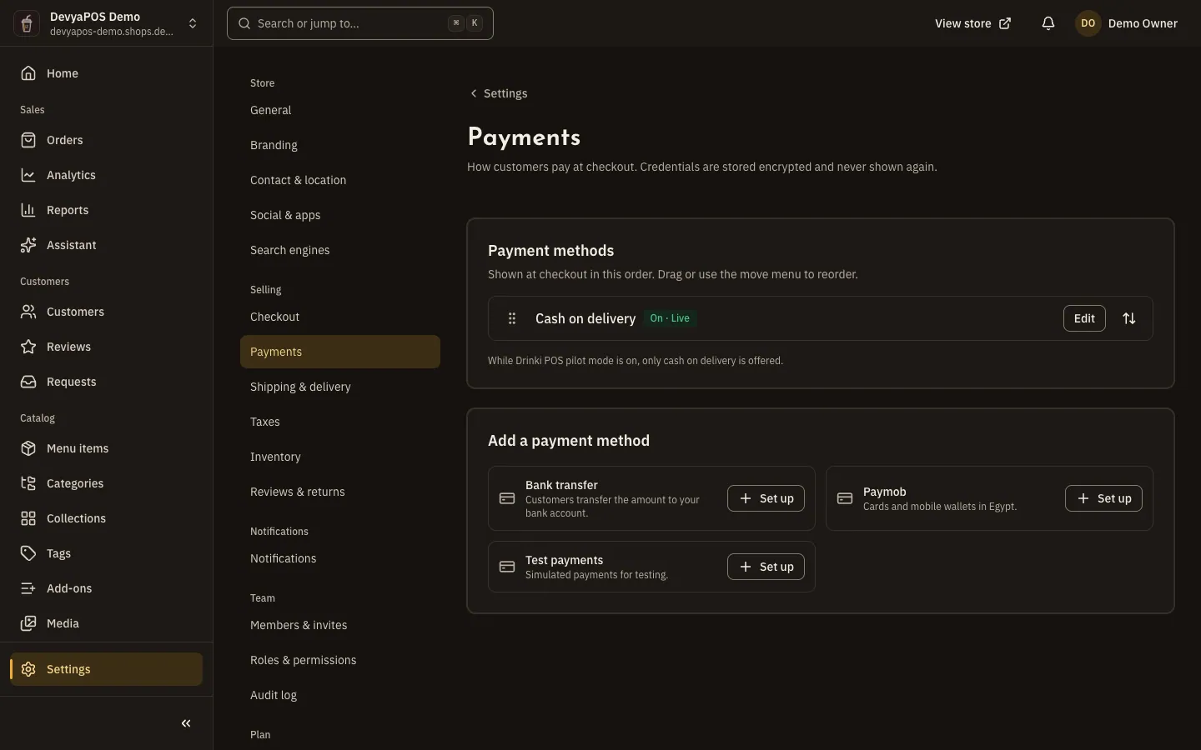Click the Menu items box icon

pyautogui.click(x=28, y=448)
